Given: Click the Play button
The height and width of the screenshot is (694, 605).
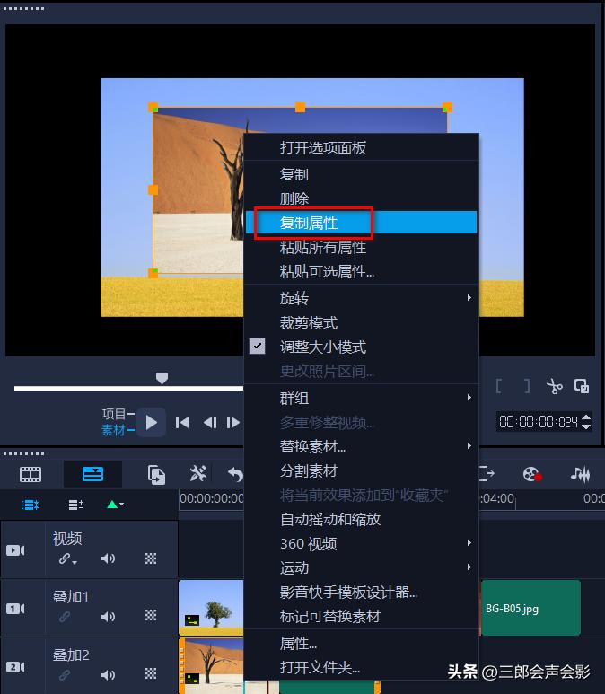Looking at the screenshot, I should (152, 422).
